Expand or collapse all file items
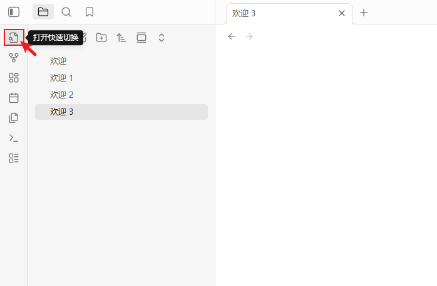 pyautogui.click(x=162, y=38)
